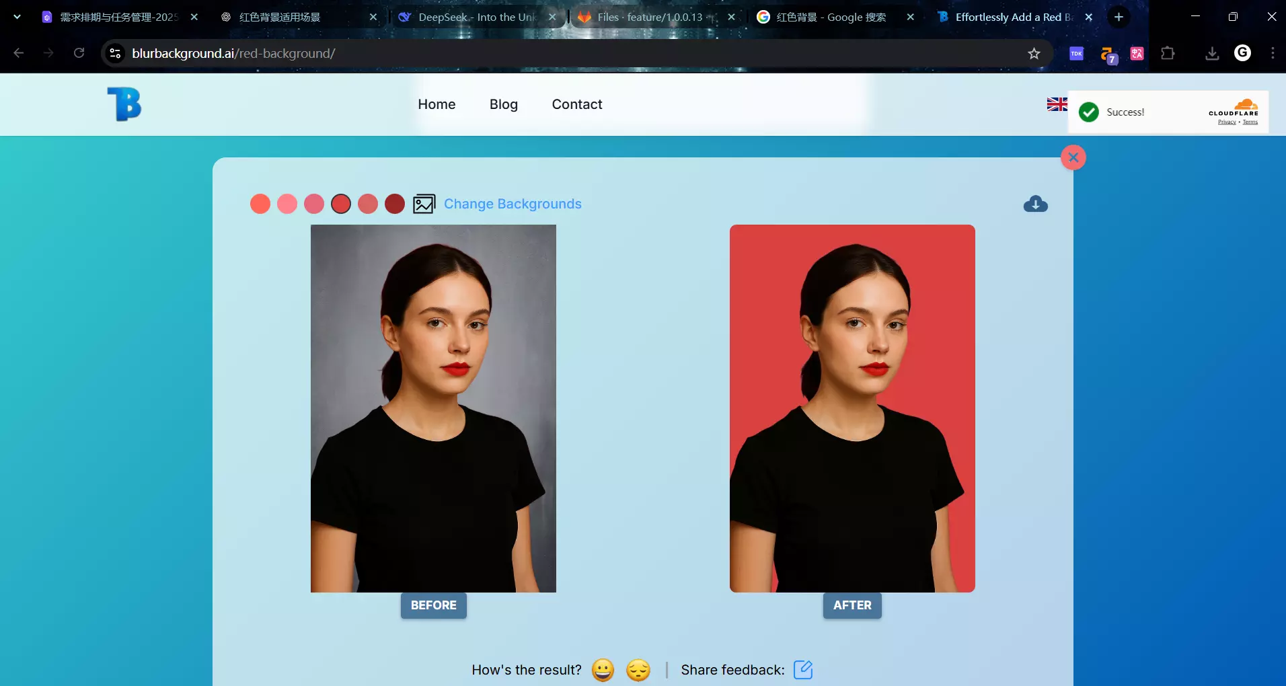This screenshot has width=1286, height=686.
Task: Select the English flag language icon
Action: tap(1057, 104)
